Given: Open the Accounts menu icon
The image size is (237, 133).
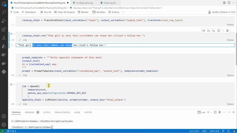Looking at the screenshot, I should click(4, 116).
